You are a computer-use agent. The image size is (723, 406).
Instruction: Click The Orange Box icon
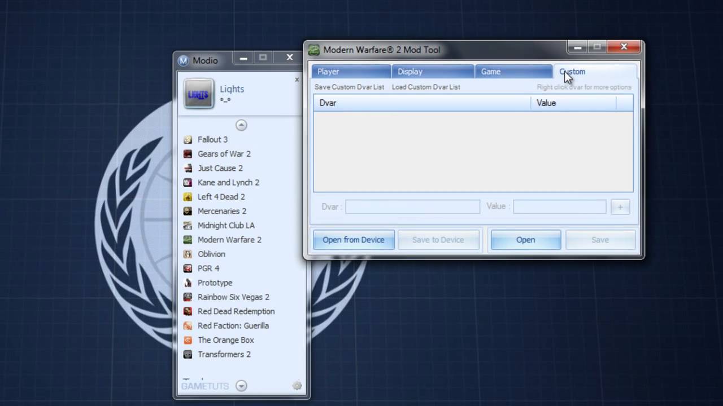click(x=188, y=340)
